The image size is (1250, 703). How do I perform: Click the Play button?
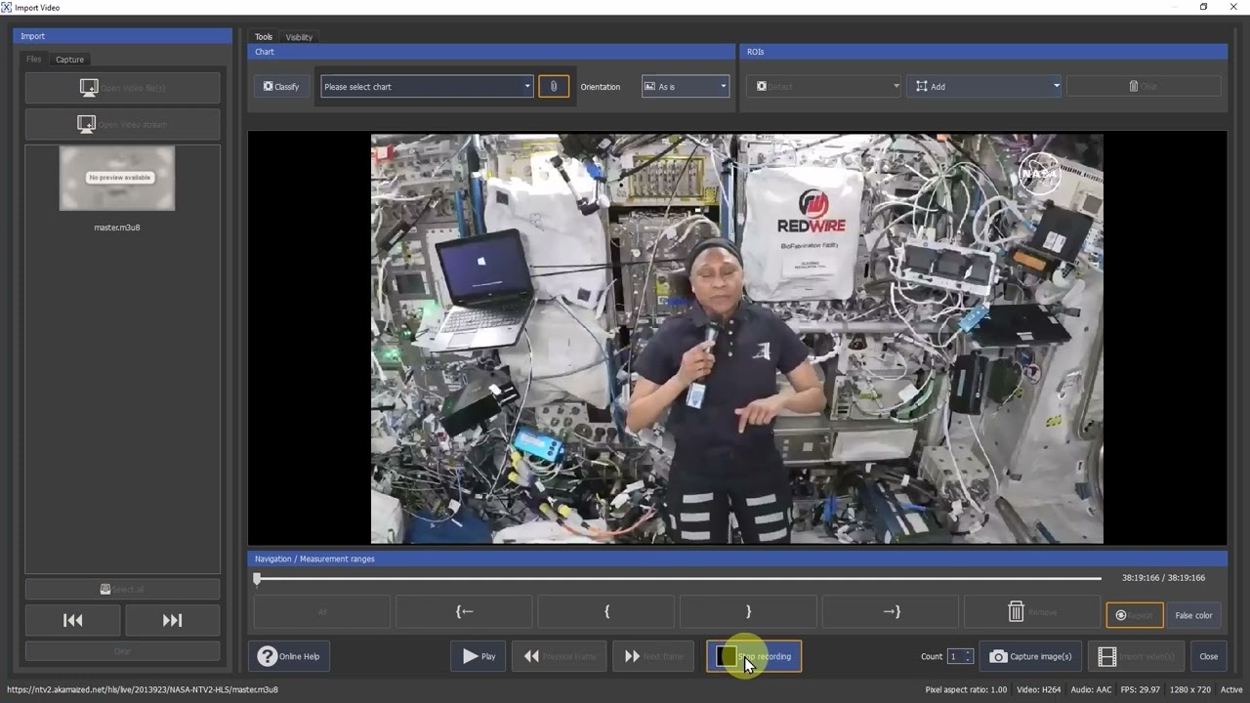click(479, 656)
